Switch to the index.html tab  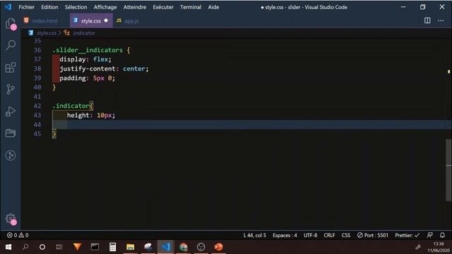(45, 20)
